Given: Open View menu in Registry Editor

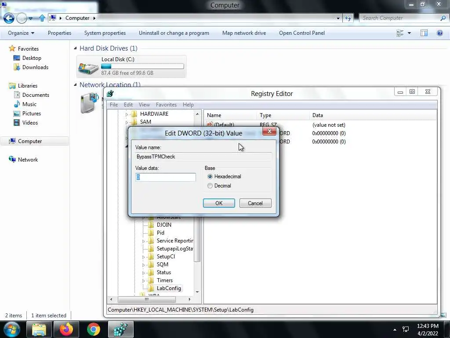Looking at the screenshot, I should click(144, 105).
